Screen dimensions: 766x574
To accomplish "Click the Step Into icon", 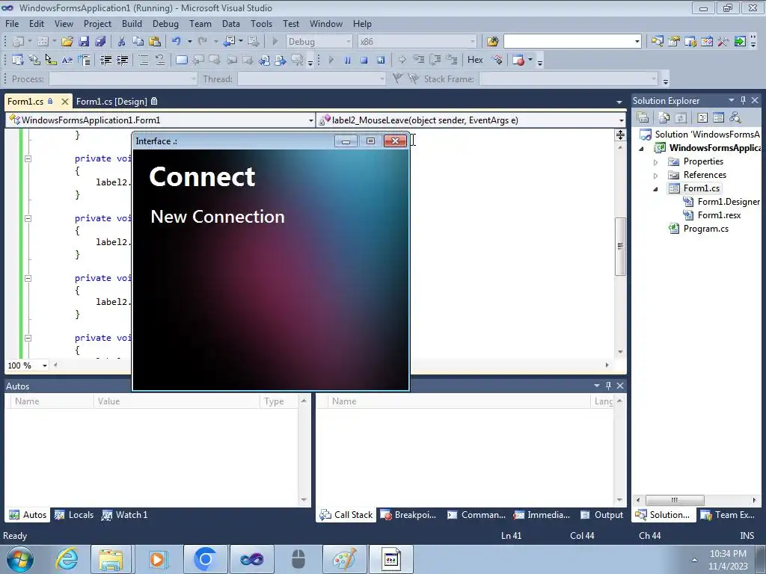I will [x=419, y=60].
